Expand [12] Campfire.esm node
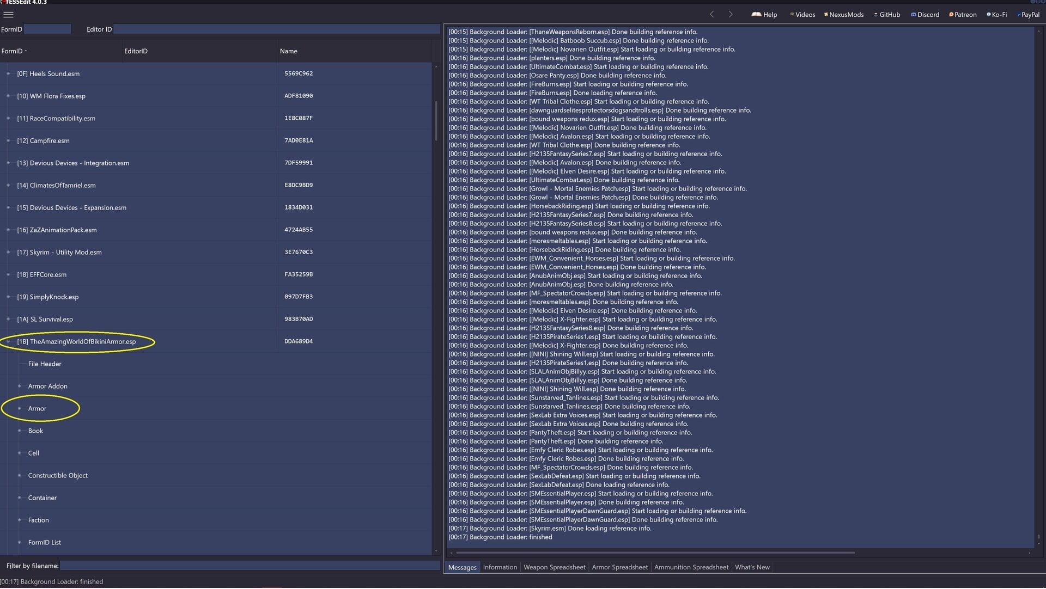Image resolution: width=1046 pixels, height=589 pixels. pos(8,140)
